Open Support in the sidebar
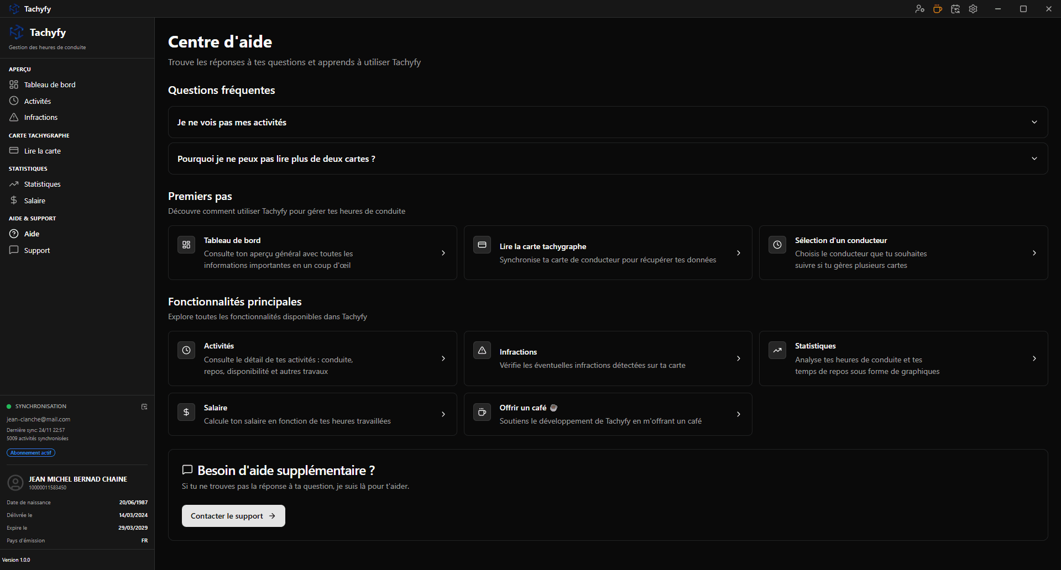Viewport: 1061px width, 570px height. pyautogui.click(x=36, y=250)
